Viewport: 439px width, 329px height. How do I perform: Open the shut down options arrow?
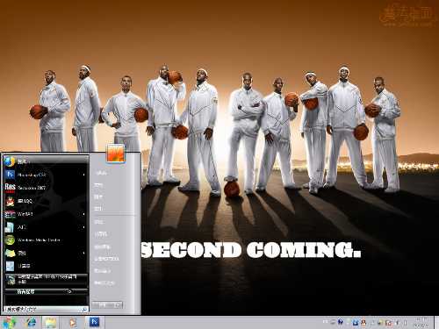pyautogui.click(x=119, y=305)
